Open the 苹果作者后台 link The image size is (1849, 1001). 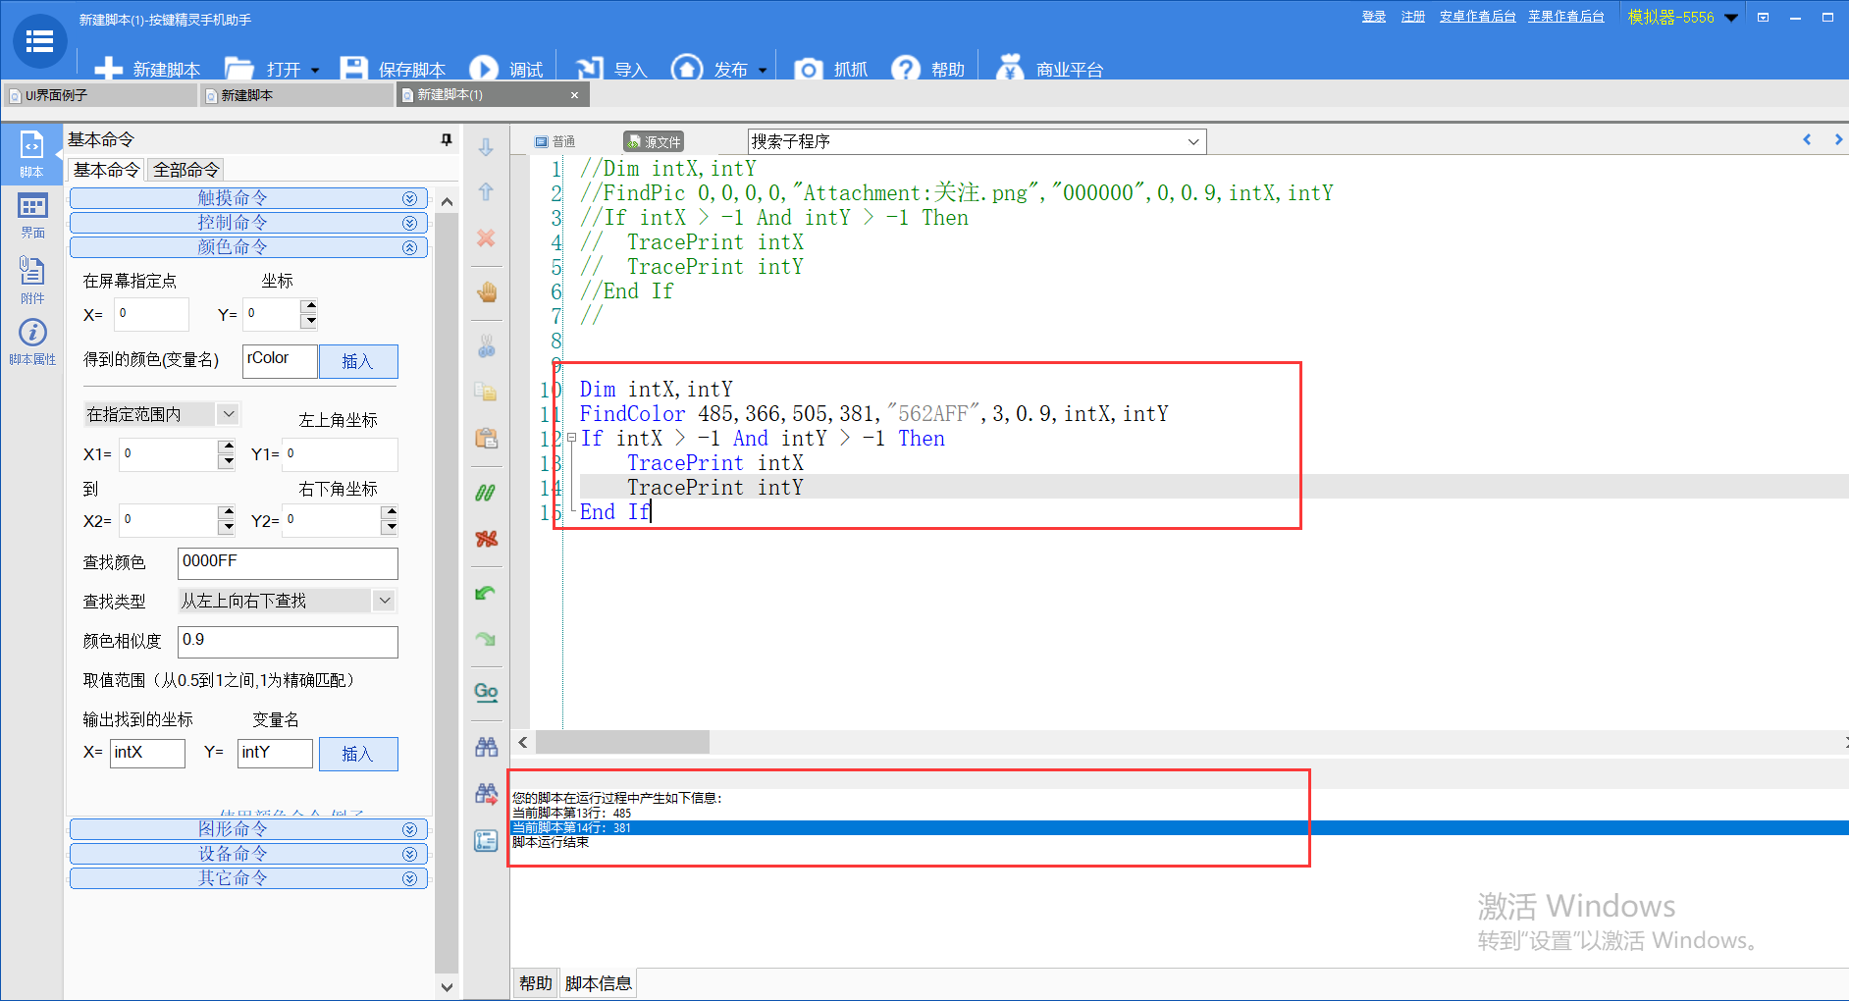click(x=1566, y=17)
